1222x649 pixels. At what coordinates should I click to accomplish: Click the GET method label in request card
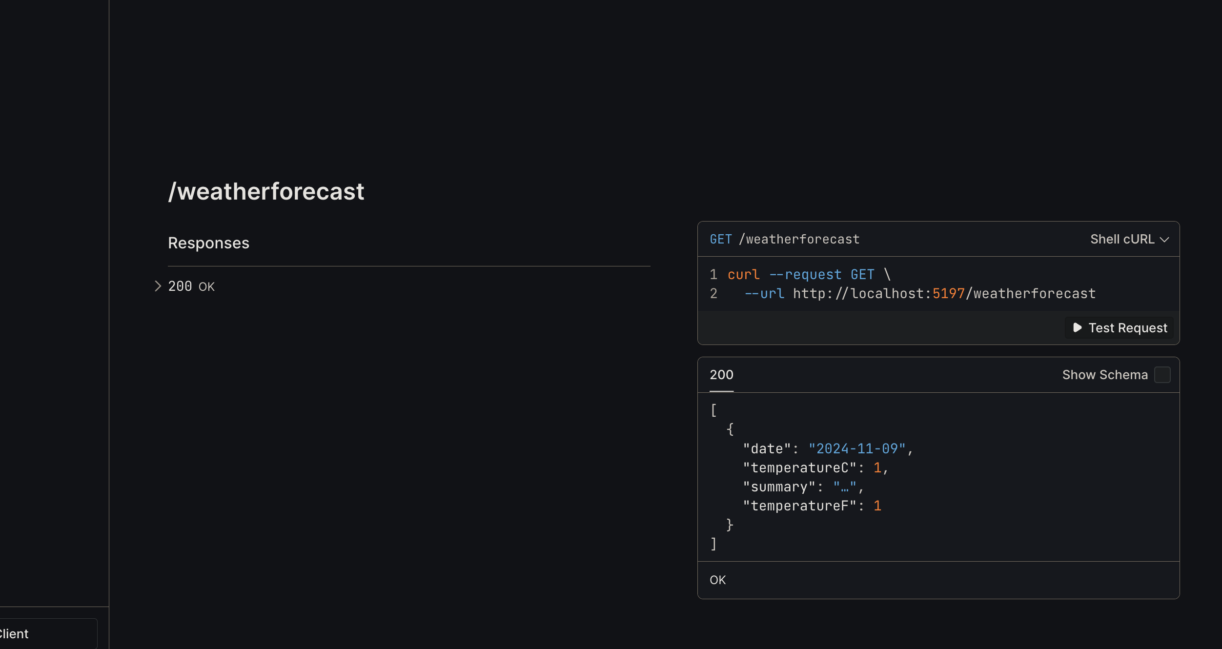(x=721, y=239)
